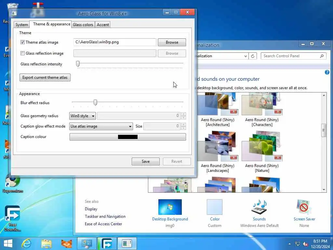Select Aero Round (Shiny) [Architecture] theme

tap(218, 110)
